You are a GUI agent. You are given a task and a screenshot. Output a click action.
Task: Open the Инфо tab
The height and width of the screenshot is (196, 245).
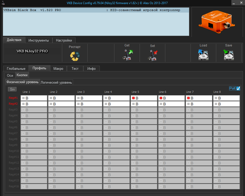click(92, 68)
